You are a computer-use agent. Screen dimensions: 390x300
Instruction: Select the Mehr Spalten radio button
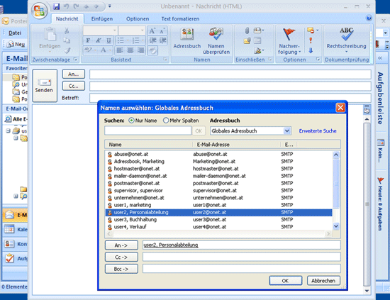[x=166, y=121]
